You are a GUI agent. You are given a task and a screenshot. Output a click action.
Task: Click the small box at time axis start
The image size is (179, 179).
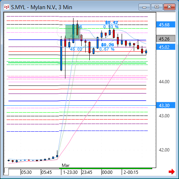click(x=6, y=171)
